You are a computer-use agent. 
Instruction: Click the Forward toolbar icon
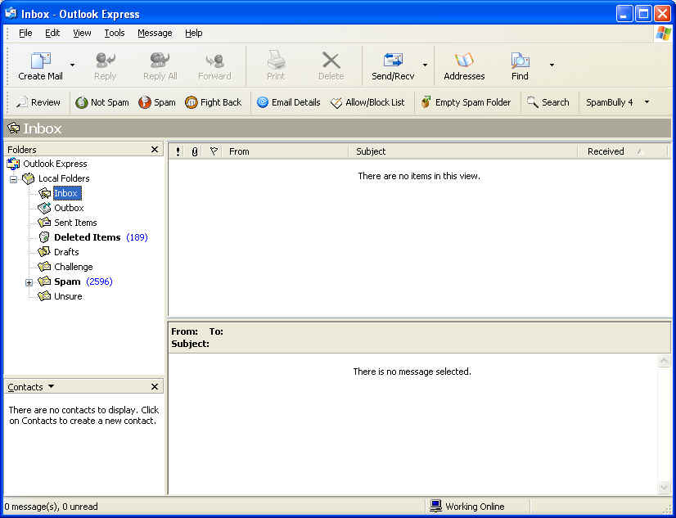(x=214, y=66)
